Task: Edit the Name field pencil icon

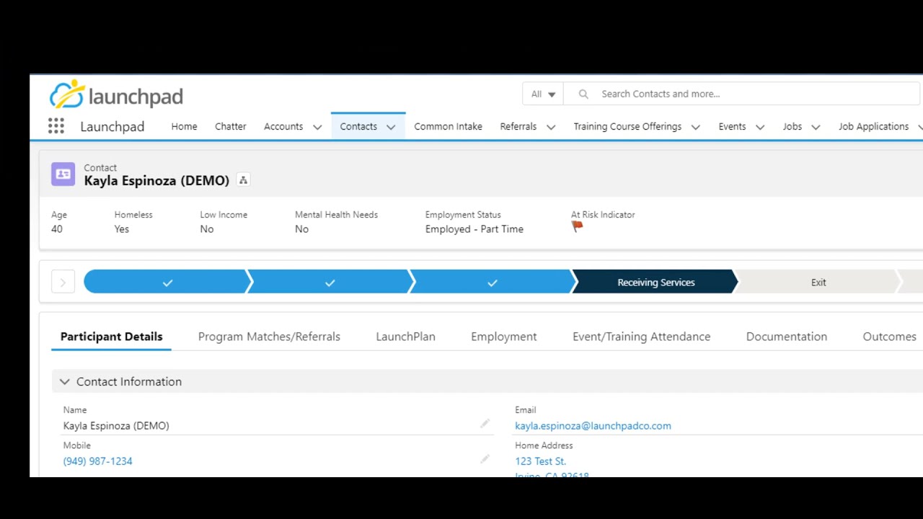Action: click(485, 424)
